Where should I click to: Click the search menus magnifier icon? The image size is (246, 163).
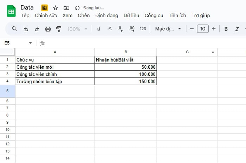point(14,29)
